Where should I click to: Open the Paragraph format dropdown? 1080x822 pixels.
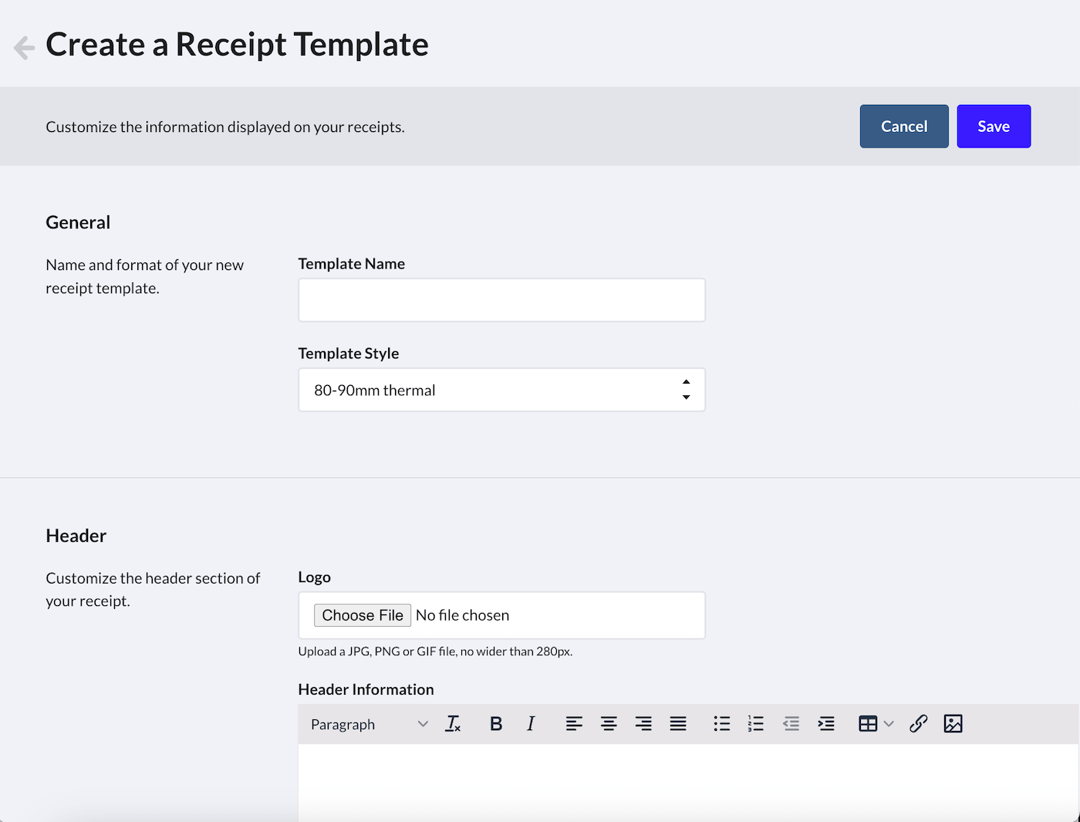tap(369, 724)
